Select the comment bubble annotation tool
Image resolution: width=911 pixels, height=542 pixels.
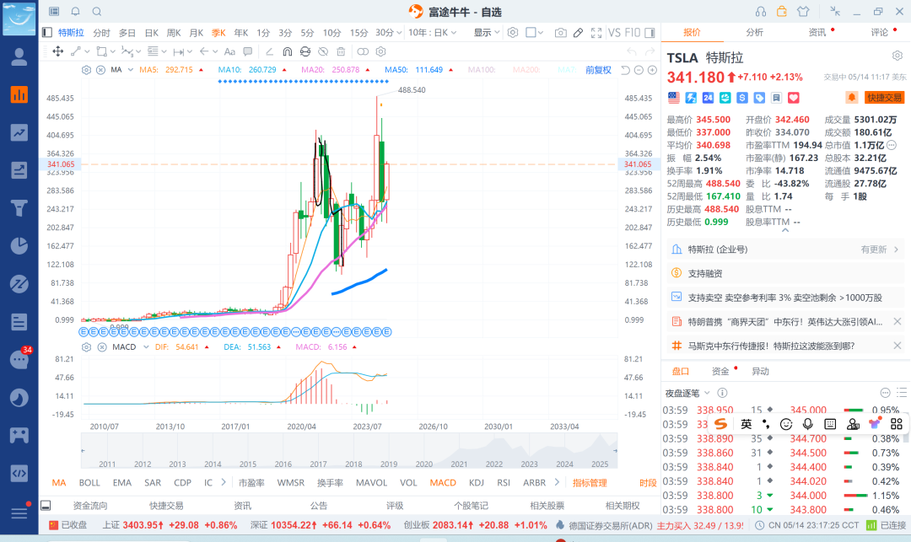pos(247,51)
